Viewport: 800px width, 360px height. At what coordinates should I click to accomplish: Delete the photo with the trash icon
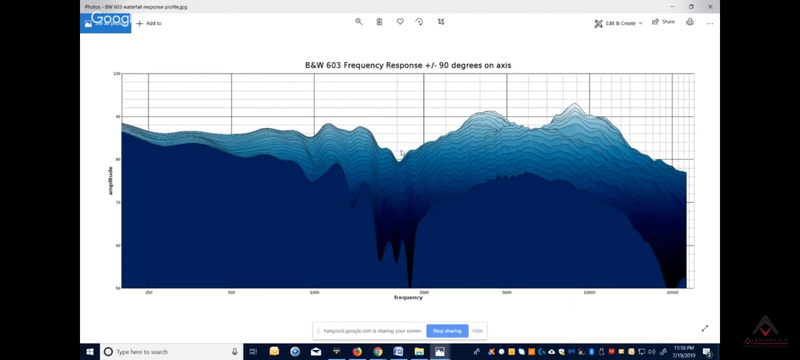[x=379, y=22]
